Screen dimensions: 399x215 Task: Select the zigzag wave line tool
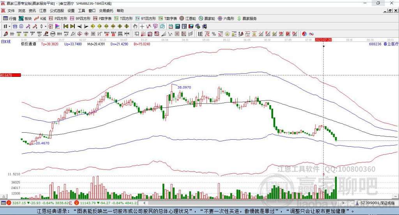[170, 34]
